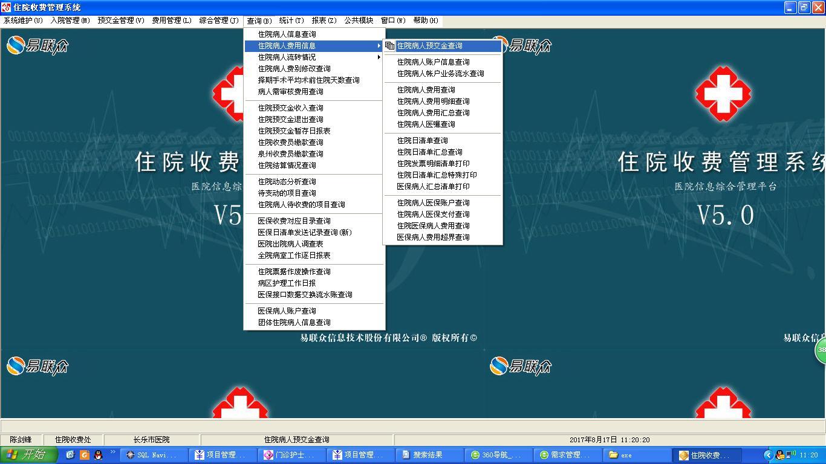Switch to 搜索结果 taskbar button
Viewport: 826px width, 464px height.
[x=429, y=455]
